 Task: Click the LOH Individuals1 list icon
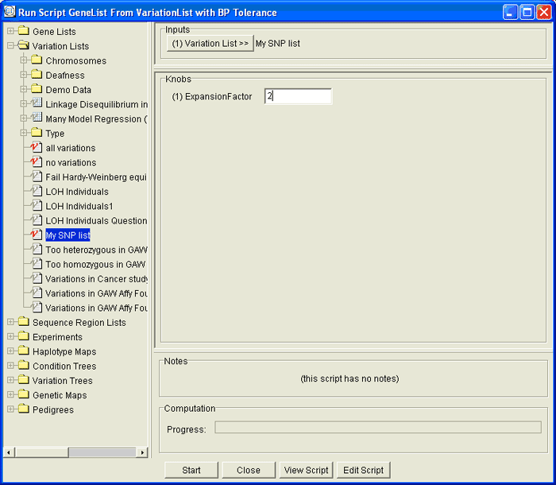(x=36, y=206)
